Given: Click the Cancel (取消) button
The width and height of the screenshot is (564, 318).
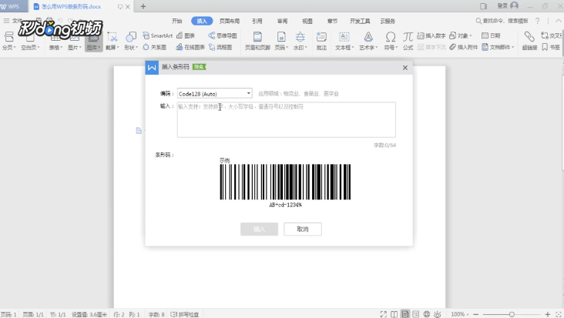Looking at the screenshot, I should click(303, 229).
